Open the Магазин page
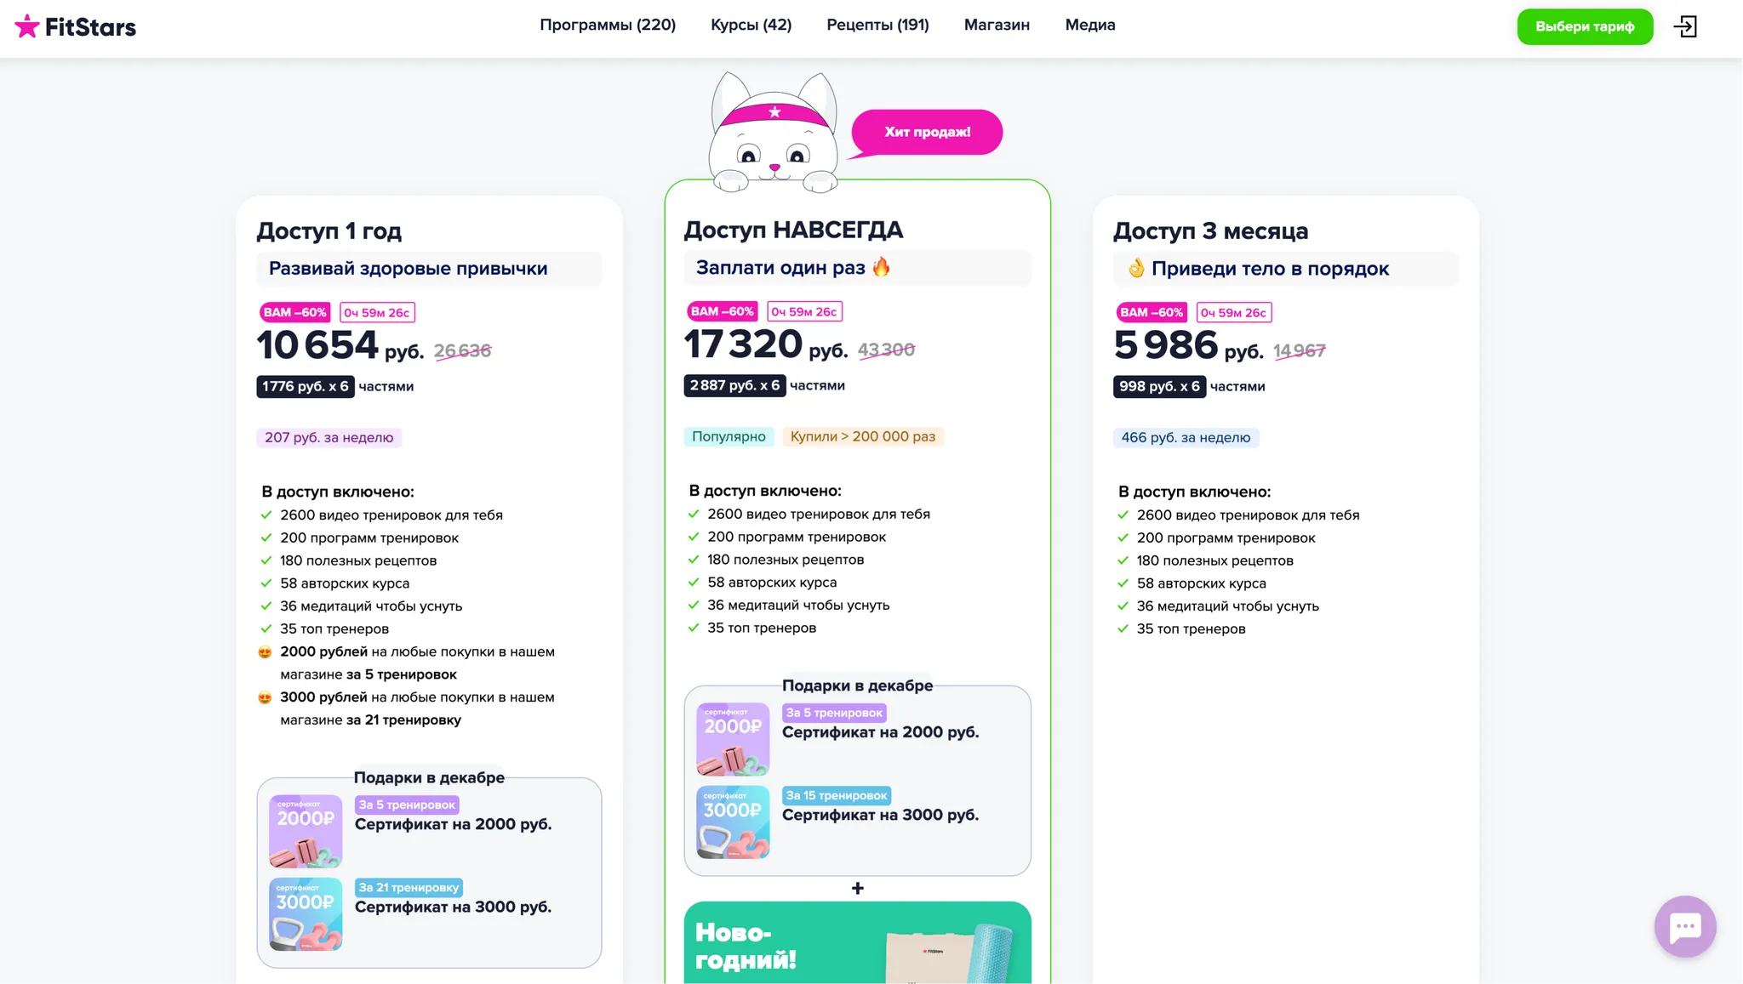This screenshot has height=984, width=1743. click(x=997, y=26)
